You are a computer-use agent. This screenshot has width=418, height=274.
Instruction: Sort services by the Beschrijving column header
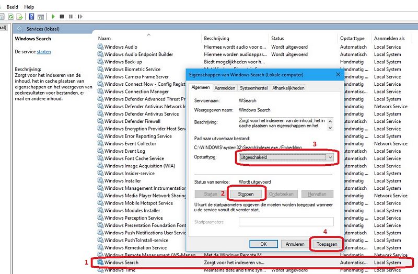coord(216,38)
